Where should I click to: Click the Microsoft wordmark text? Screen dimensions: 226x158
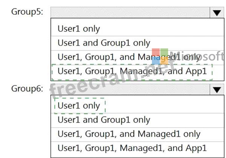coord(198,56)
